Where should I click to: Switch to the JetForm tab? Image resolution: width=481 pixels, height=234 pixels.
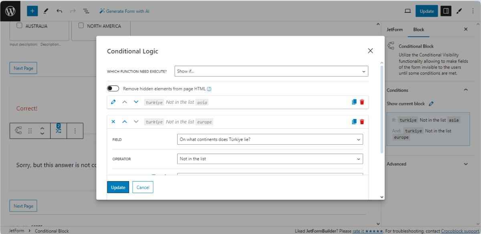[x=395, y=29]
